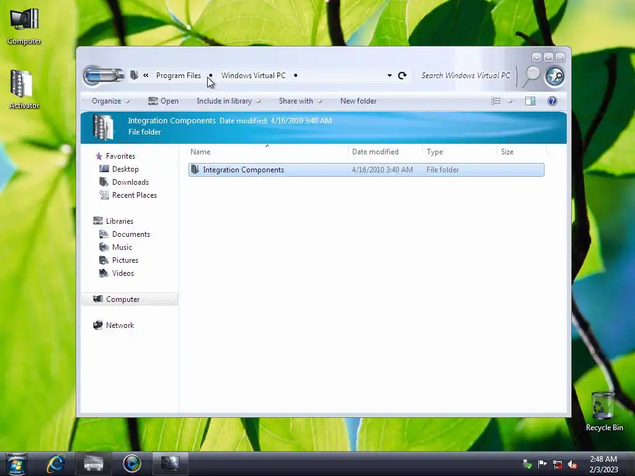Open Downloads in Favorites

click(x=130, y=182)
